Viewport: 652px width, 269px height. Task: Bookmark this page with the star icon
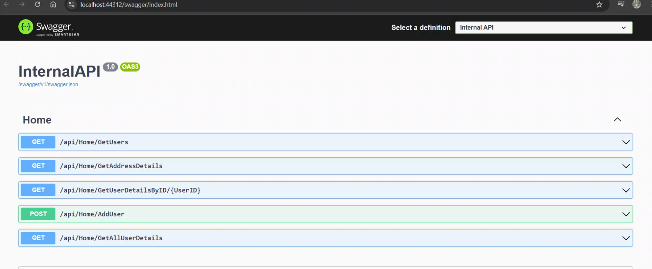[599, 4]
